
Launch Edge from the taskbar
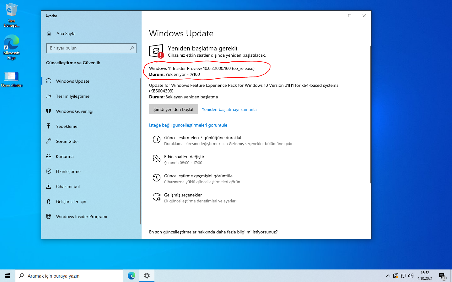point(132,276)
